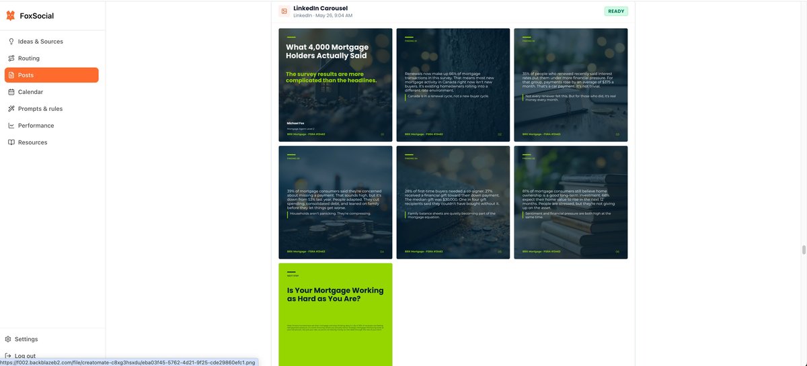Image resolution: width=807 pixels, height=366 pixels.
Task: Open the 'What 4,000 Mortgage Holders Actually Said' slide
Action: pos(336,85)
